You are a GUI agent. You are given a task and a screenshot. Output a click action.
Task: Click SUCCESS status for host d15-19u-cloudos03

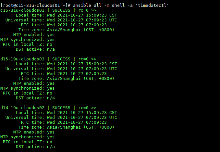61,59
